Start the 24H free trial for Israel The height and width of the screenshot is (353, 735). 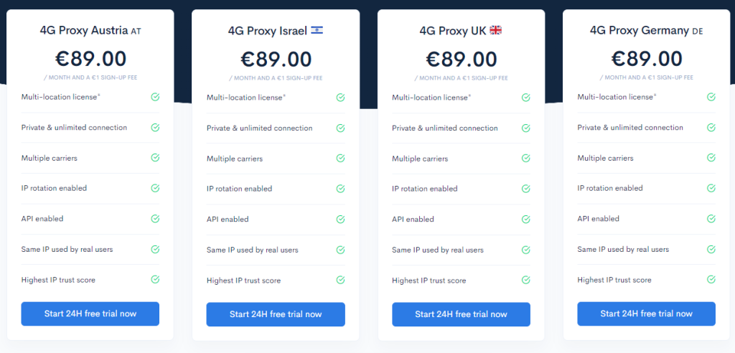click(x=276, y=314)
